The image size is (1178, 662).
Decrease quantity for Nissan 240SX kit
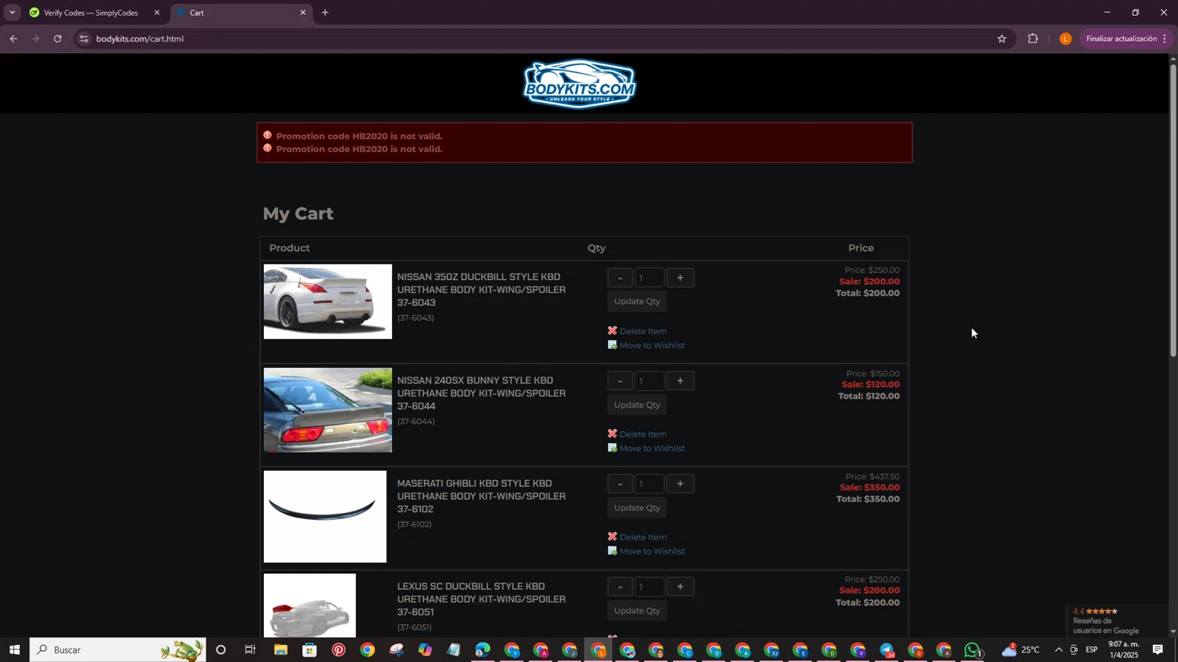coord(620,381)
